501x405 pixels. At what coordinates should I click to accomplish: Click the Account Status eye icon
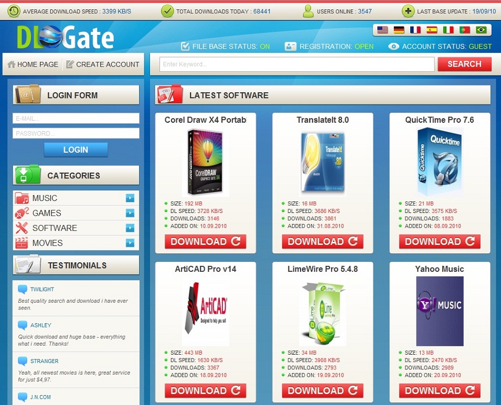(393, 46)
